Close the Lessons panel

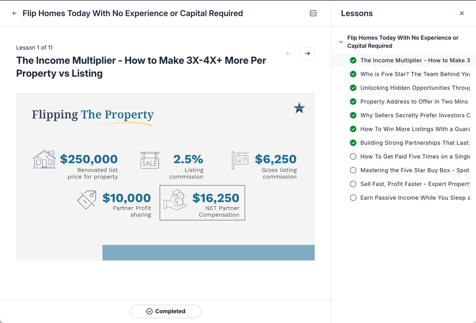click(461, 13)
